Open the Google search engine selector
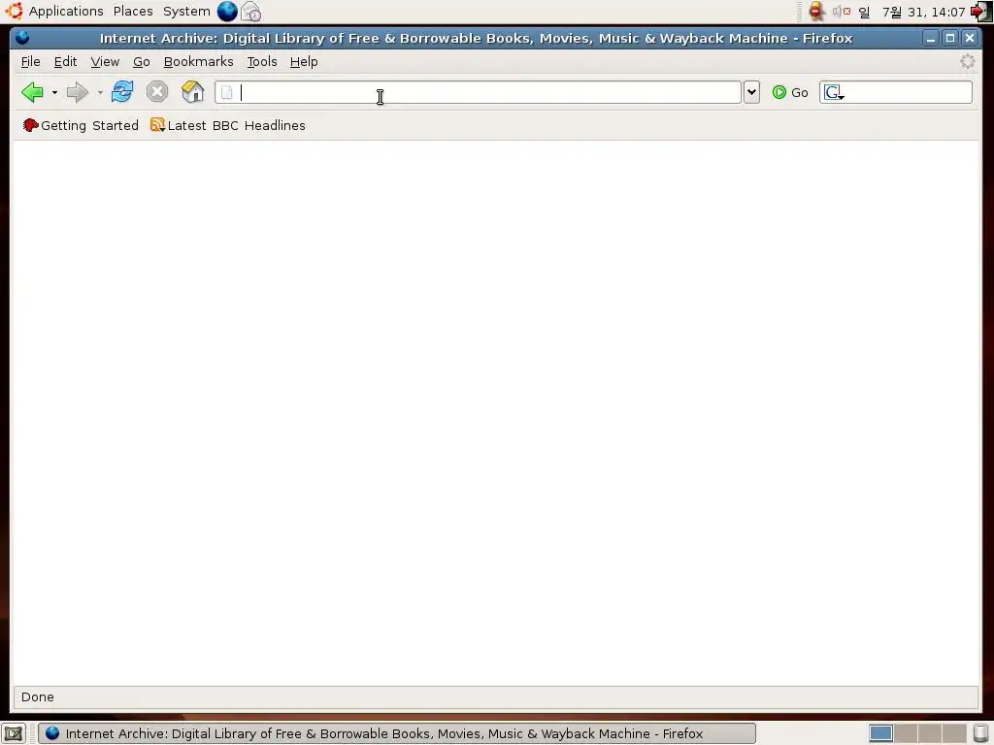The height and width of the screenshot is (745, 994). [834, 92]
